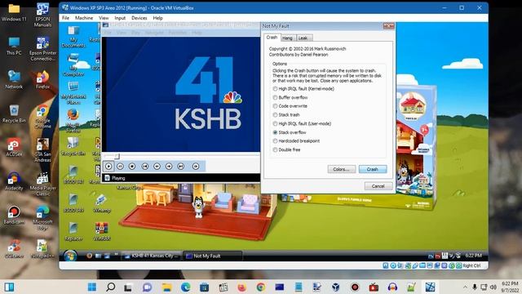Click Right Ctrl host key indicator
The width and height of the screenshot is (522, 294).
tap(471, 265)
